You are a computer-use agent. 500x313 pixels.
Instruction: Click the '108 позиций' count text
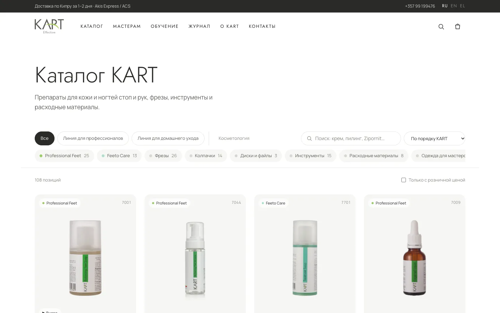coord(48,180)
